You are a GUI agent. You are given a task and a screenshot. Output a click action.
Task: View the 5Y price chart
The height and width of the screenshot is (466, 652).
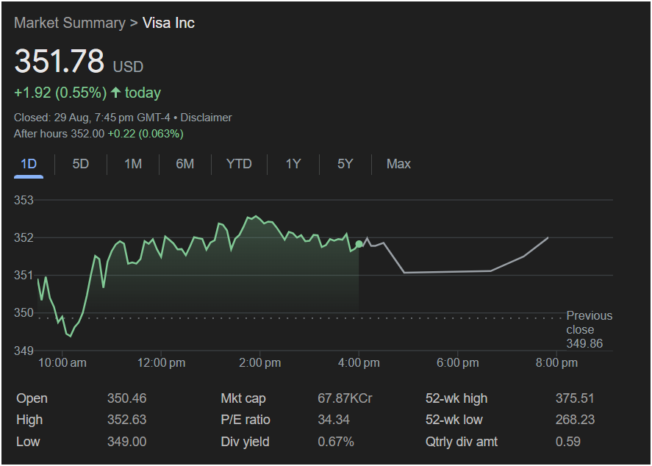point(345,164)
